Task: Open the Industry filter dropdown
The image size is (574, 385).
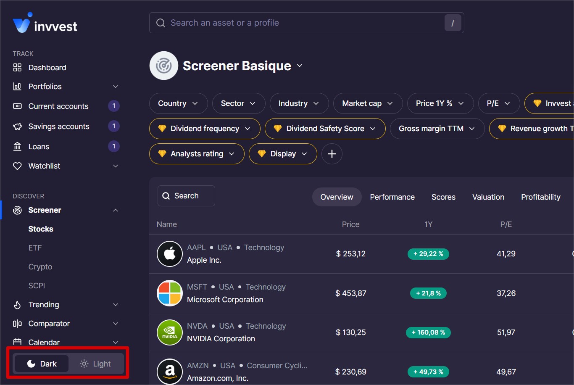Action: click(x=299, y=103)
